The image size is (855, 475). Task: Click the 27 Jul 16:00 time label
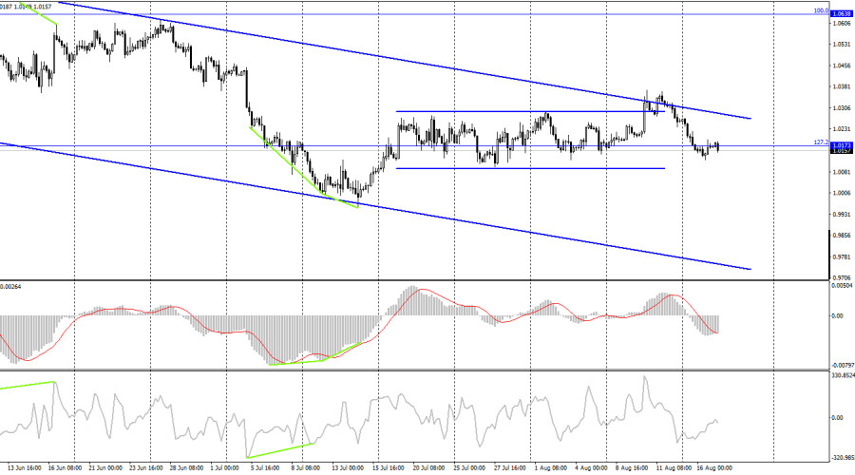coord(510,468)
